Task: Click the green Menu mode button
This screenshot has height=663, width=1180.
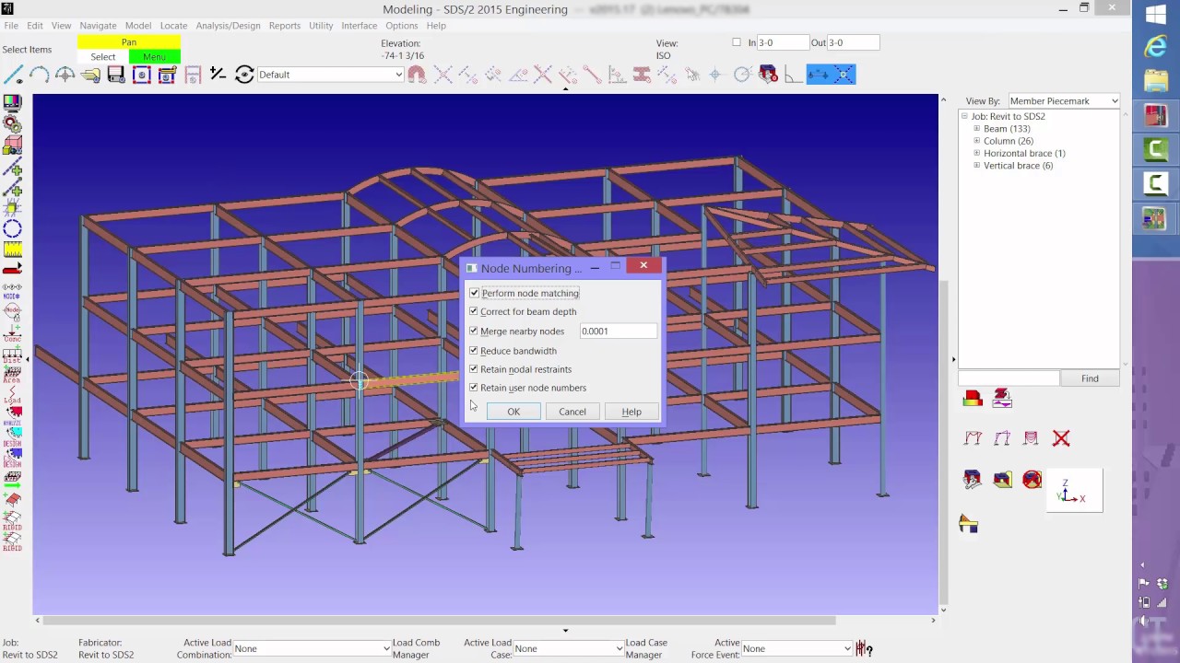Action: click(154, 57)
